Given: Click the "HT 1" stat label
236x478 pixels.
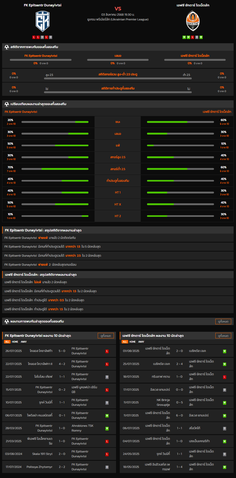Looking at the screenshot, I should [x=118, y=192].
